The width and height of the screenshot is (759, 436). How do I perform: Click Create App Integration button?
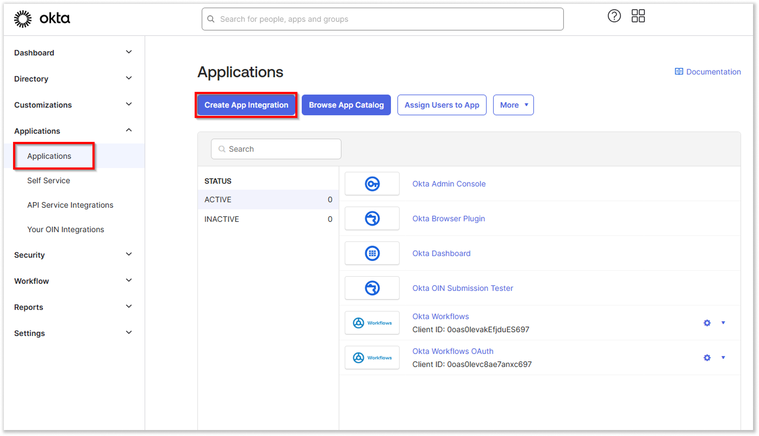[x=246, y=105]
